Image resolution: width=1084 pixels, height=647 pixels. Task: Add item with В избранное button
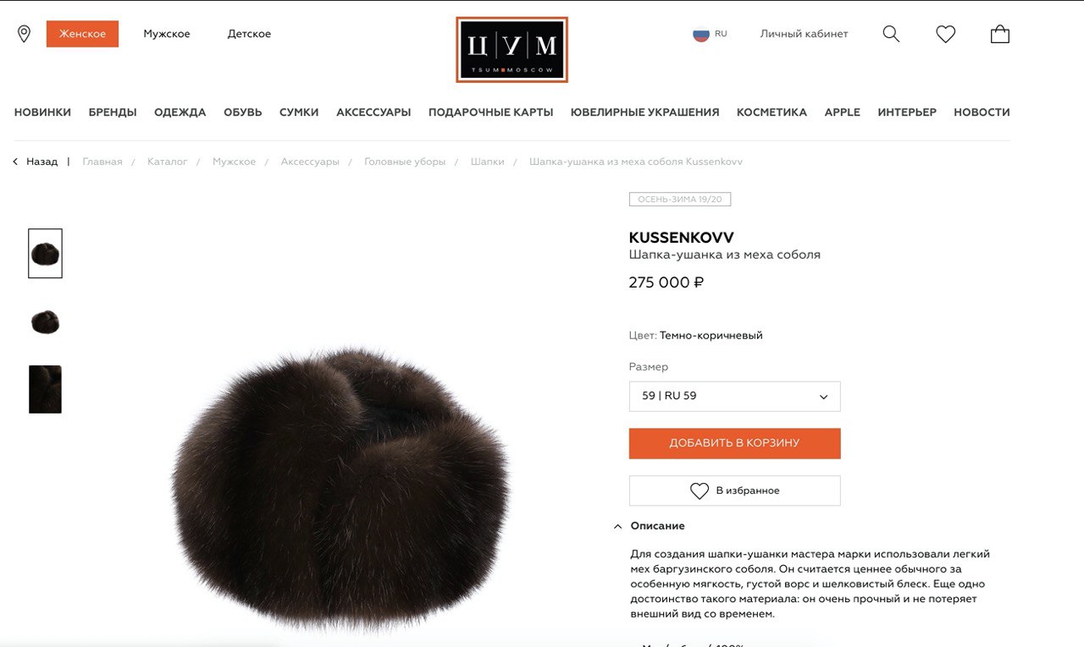pyautogui.click(x=734, y=491)
